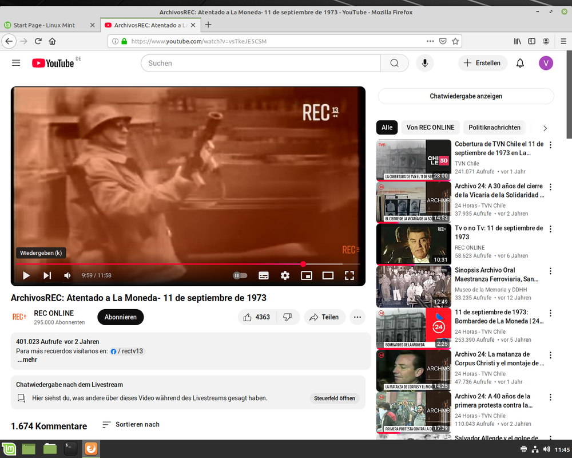Enable theater mode in the player
The width and height of the screenshot is (572, 458).
click(x=328, y=275)
